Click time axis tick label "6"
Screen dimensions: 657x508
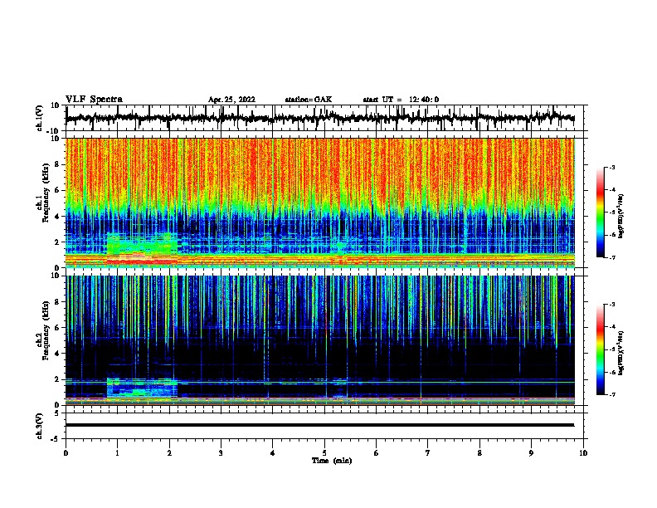click(x=377, y=452)
